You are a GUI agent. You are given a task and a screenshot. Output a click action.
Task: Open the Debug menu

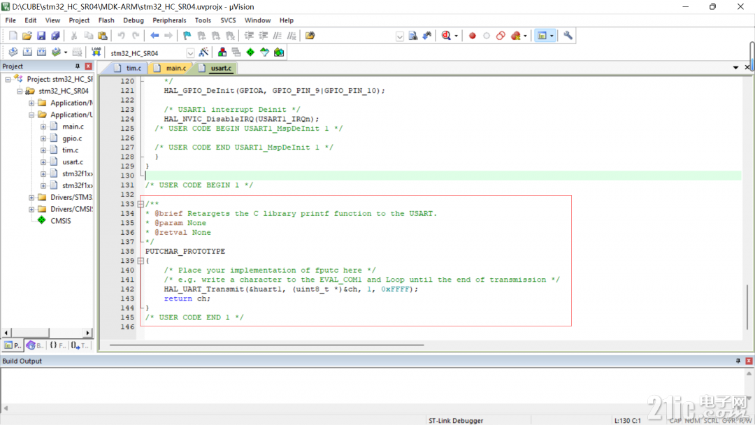click(134, 20)
